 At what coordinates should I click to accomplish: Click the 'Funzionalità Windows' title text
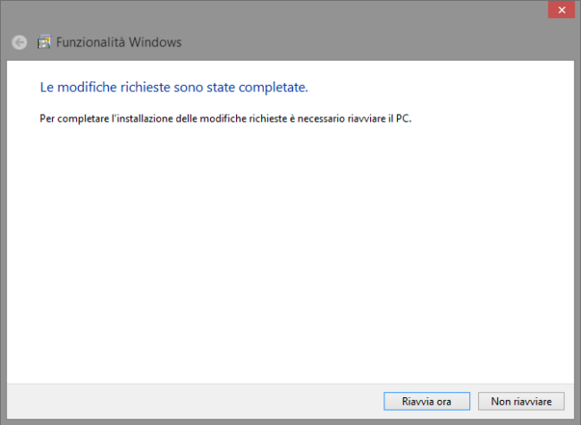[119, 42]
